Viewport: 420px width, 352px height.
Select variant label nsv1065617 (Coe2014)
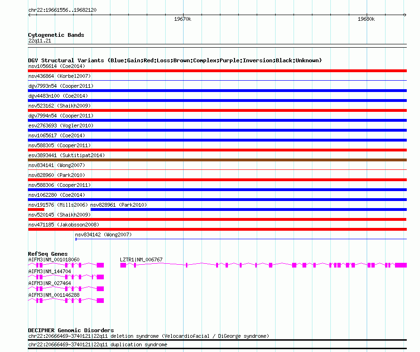[57, 135]
